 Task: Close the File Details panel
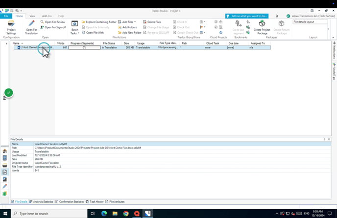tap(329, 139)
